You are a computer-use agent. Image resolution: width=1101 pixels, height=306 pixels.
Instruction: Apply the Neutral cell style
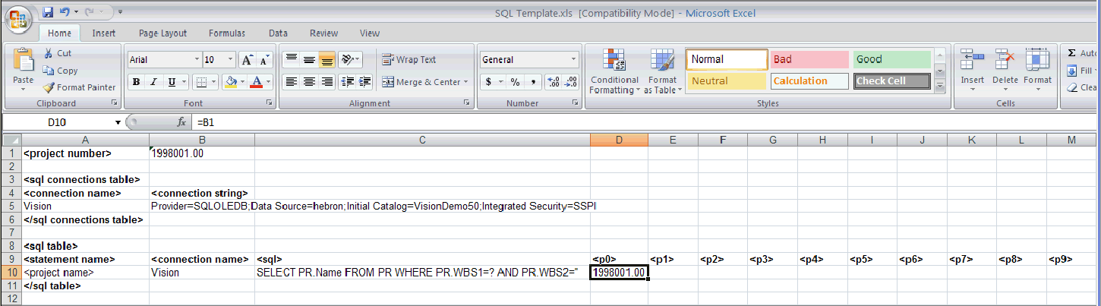727,81
